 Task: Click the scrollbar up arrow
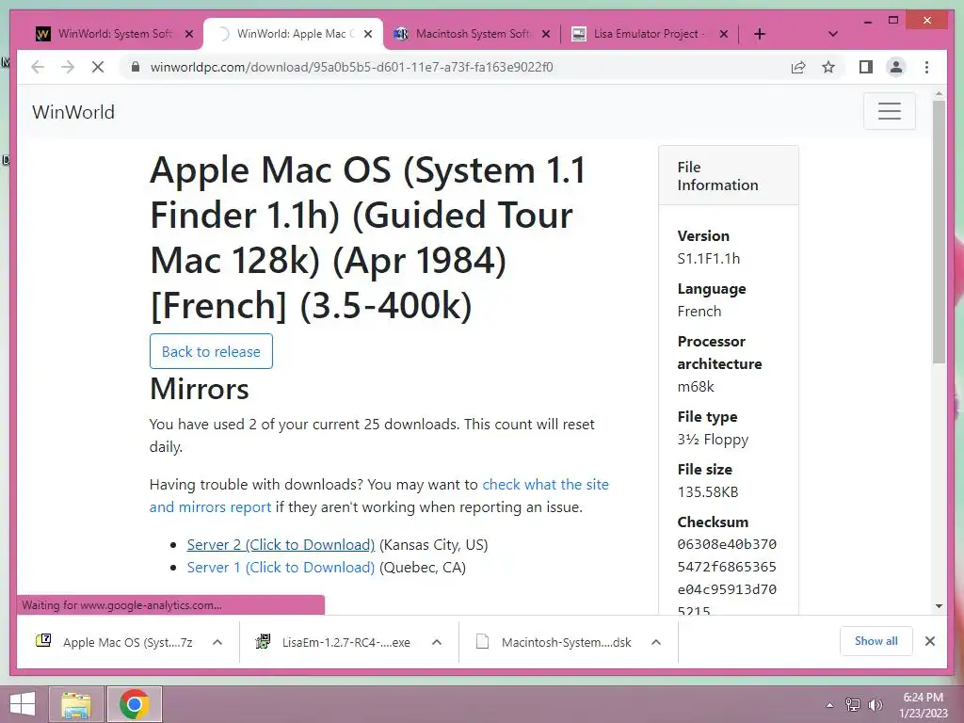coord(939,94)
